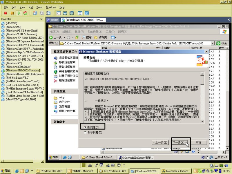The width and height of the screenshot is (232, 174).
Task: Open 我的文件 under 其他位置
Action: coord(64,102)
